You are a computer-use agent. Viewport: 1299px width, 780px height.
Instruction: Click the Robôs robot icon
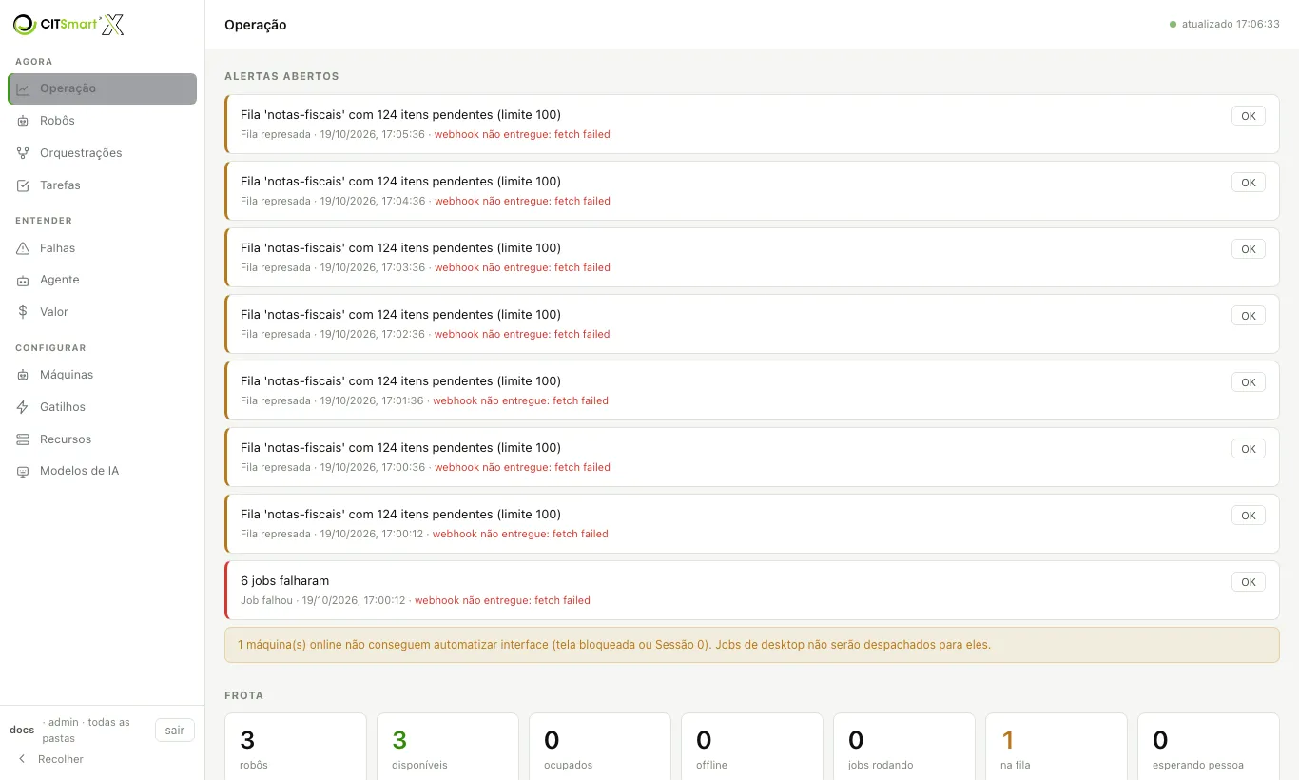tap(23, 121)
